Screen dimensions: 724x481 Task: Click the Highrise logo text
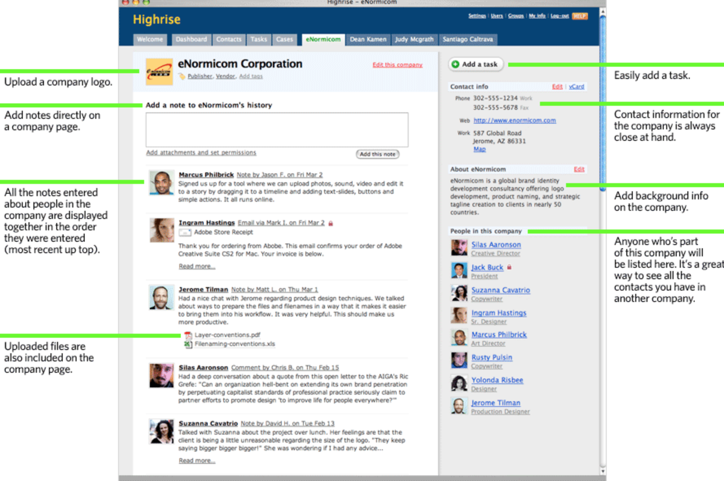(156, 20)
